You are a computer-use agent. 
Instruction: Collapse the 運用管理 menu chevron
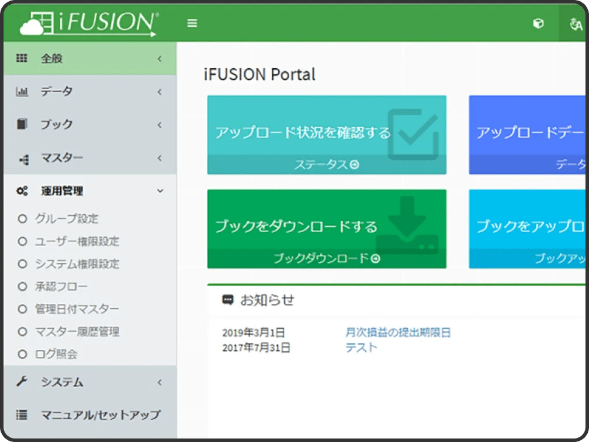(160, 191)
